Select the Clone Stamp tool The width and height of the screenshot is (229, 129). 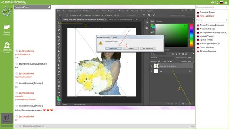click(59, 51)
